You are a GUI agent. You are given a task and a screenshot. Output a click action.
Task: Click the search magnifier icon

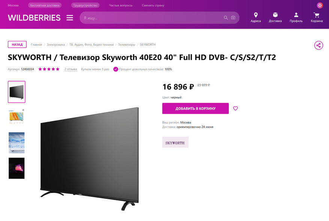click(x=226, y=18)
